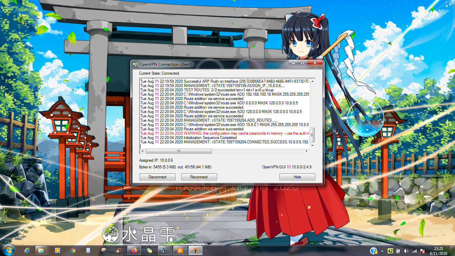Screen dimensions: 455x256
Task: Switch to VirtualBox in the taskbar
Action: (164, 250)
